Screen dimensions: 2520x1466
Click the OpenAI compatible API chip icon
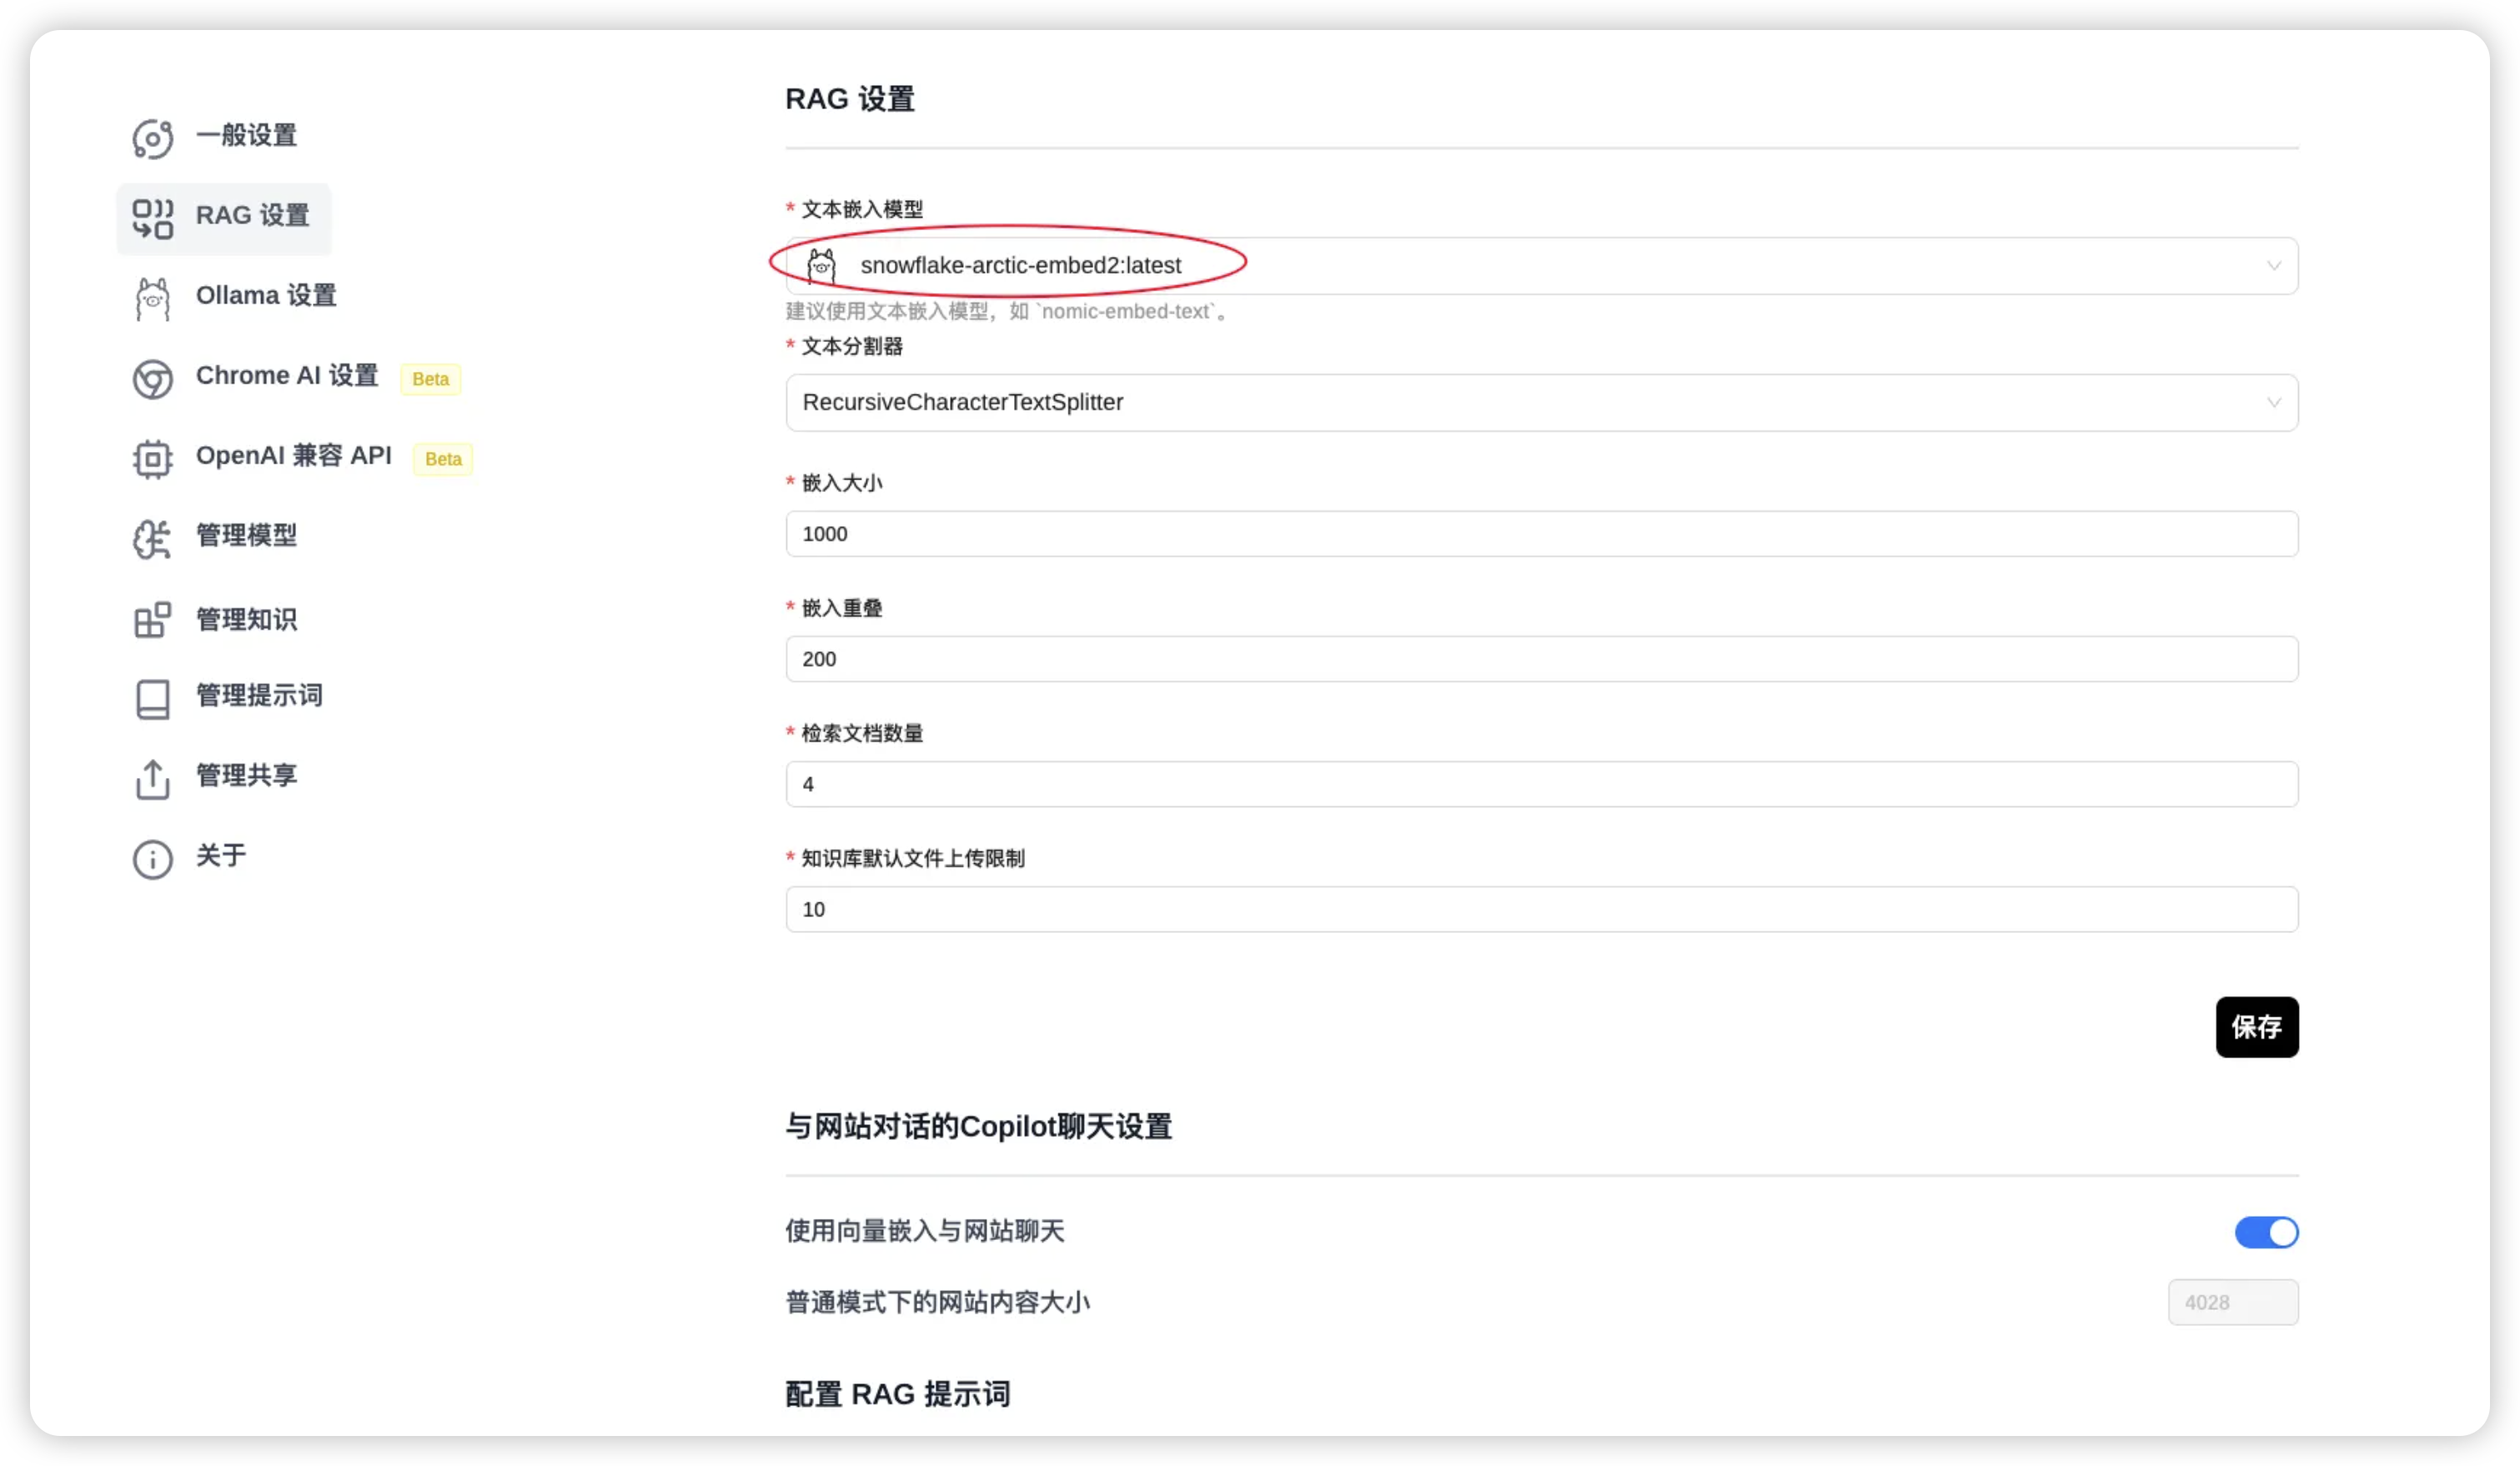coord(152,459)
